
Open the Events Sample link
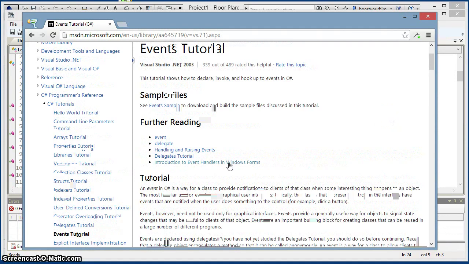[x=164, y=105]
